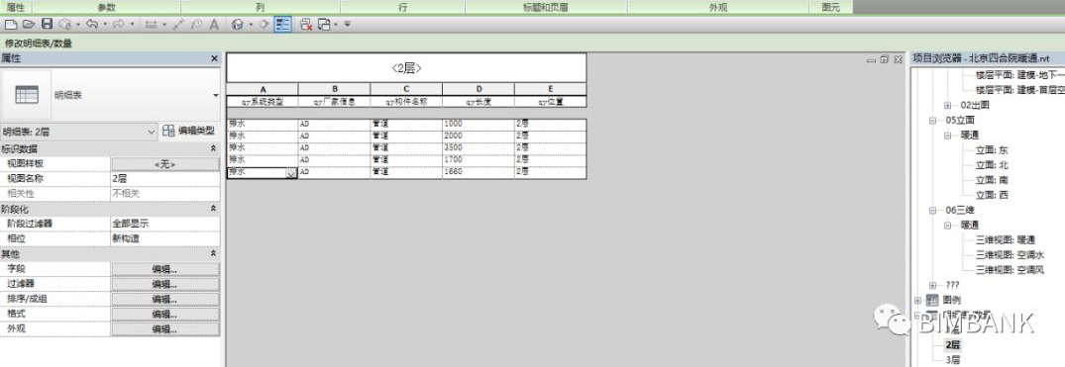Select column header A in schedule
Viewport: 1065px width, 367px height.
pyautogui.click(x=263, y=89)
